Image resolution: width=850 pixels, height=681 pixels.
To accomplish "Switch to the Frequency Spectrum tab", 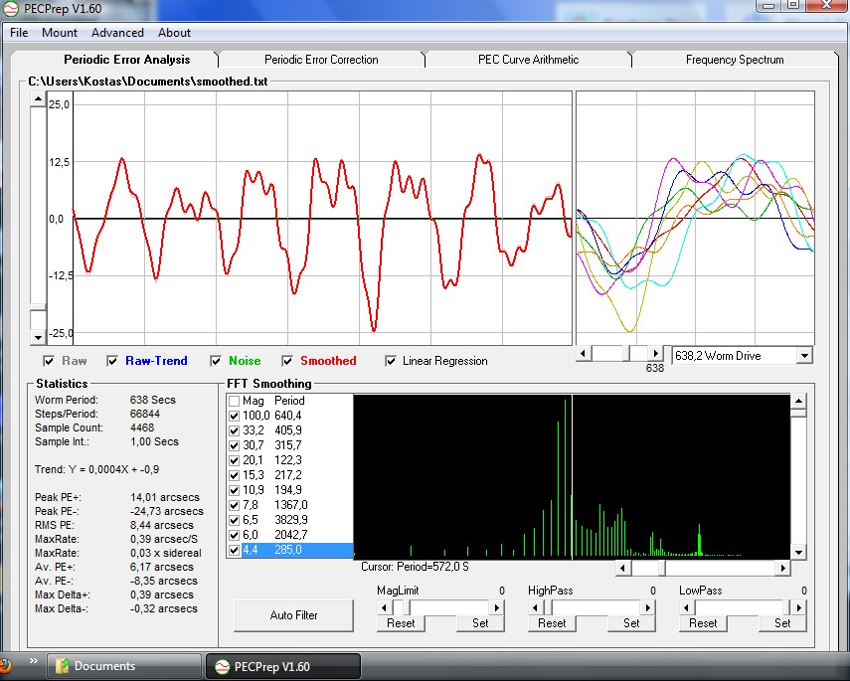I will tap(735, 60).
